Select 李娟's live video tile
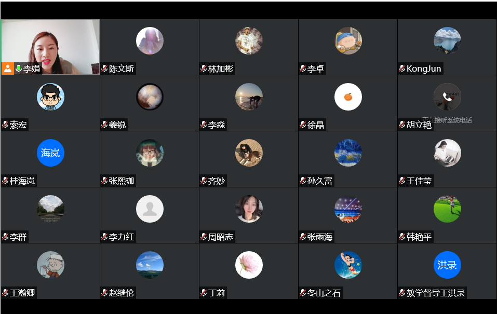The image size is (497, 314). coord(50,47)
